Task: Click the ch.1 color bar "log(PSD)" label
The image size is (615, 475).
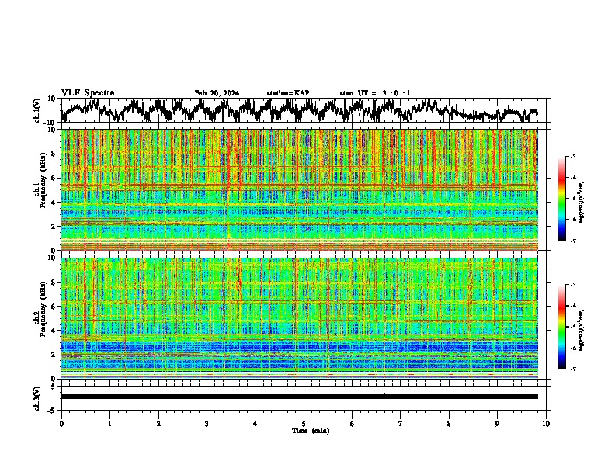Action: 582,203
